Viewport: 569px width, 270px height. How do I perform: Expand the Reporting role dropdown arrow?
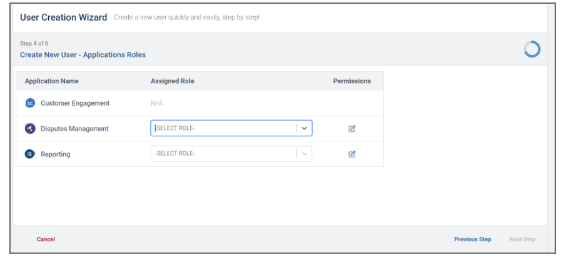coord(304,154)
